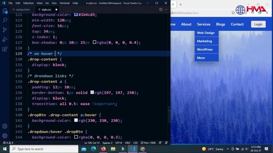
Task: Click the browser address bar URL
Action: pos(185,13)
